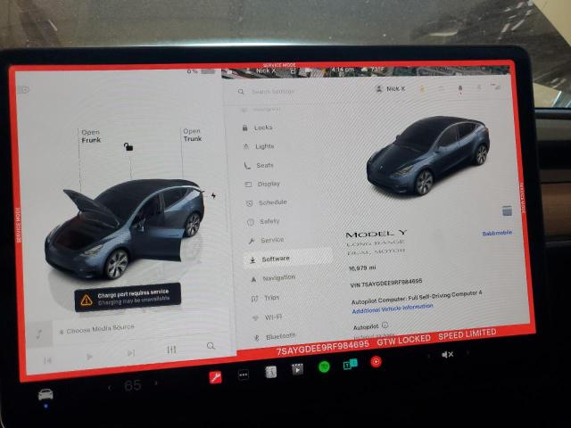
Task: Open the media equalizer settings icon
Action: 171,350
